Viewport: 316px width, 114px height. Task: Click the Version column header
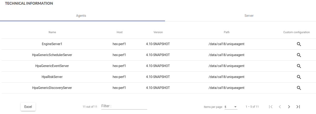point(158,32)
